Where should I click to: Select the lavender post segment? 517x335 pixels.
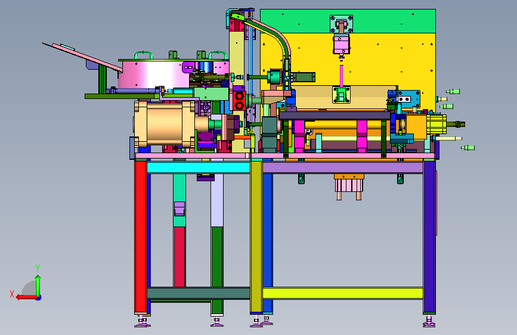[x=216, y=200]
